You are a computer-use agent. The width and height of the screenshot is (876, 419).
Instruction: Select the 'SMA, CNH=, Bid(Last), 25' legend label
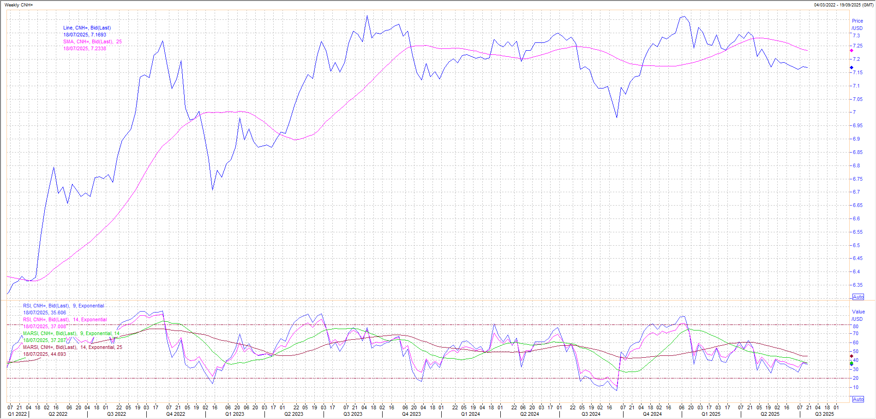point(92,42)
